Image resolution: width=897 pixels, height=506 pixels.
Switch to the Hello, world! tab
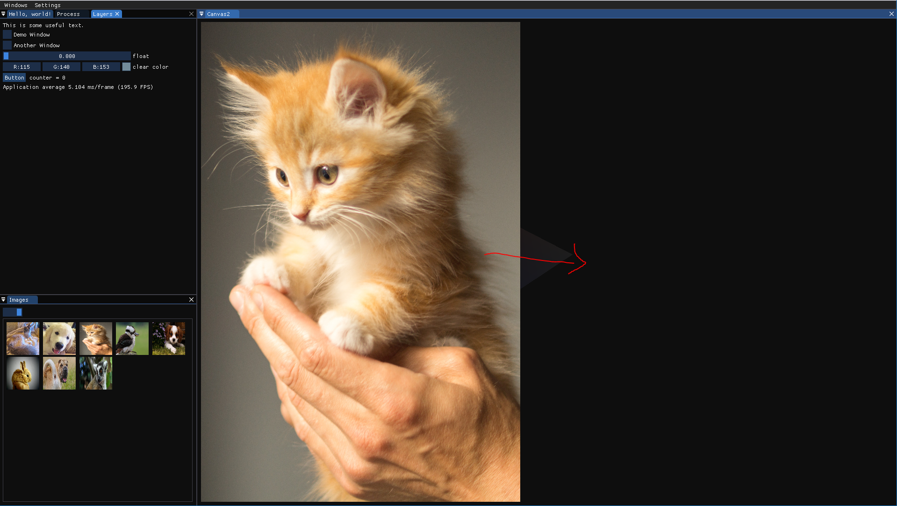point(30,14)
